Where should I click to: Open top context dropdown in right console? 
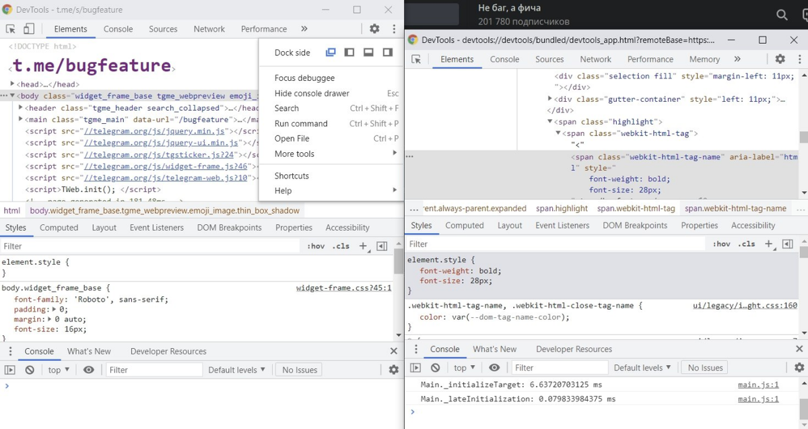[x=464, y=368]
